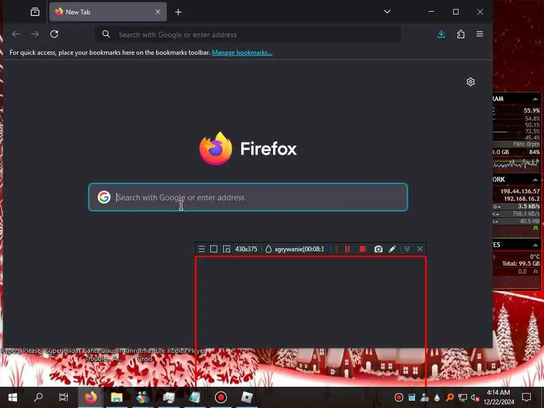Open the new tab personalize gear

(471, 82)
